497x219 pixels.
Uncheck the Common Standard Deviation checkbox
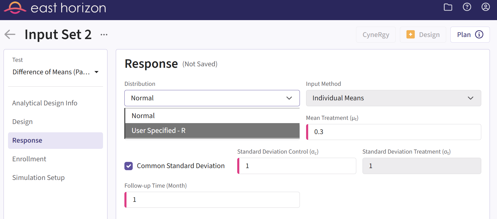pyautogui.click(x=129, y=166)
